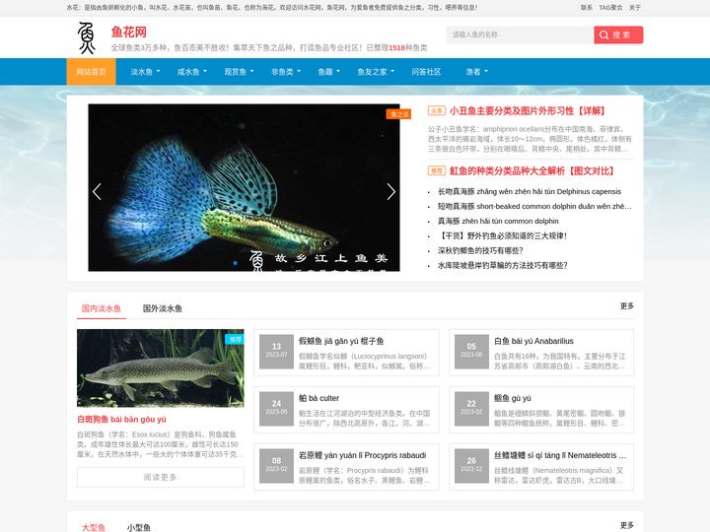
Task: Click the 鱼花网 fish logo icon
Action: click(x=86, y=38)
